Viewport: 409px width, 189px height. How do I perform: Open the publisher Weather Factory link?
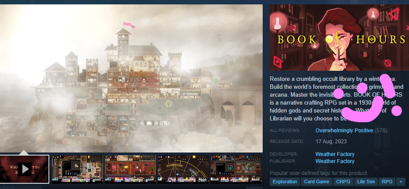335,161
